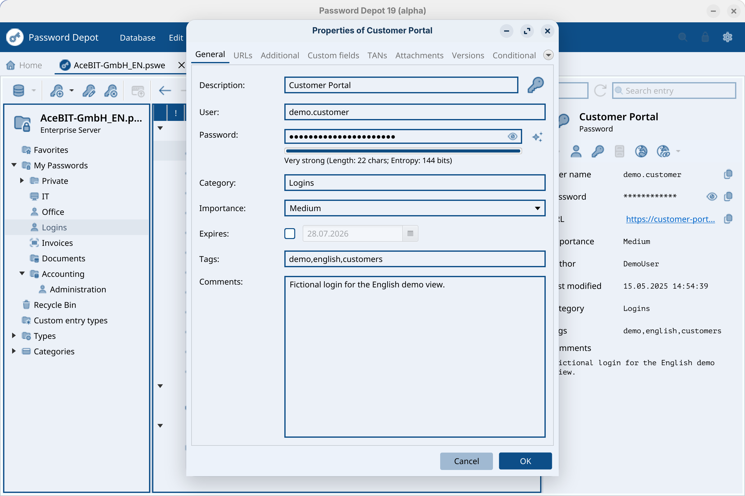
Task: Open the Custom fields tab
Action: pos(333,55)
